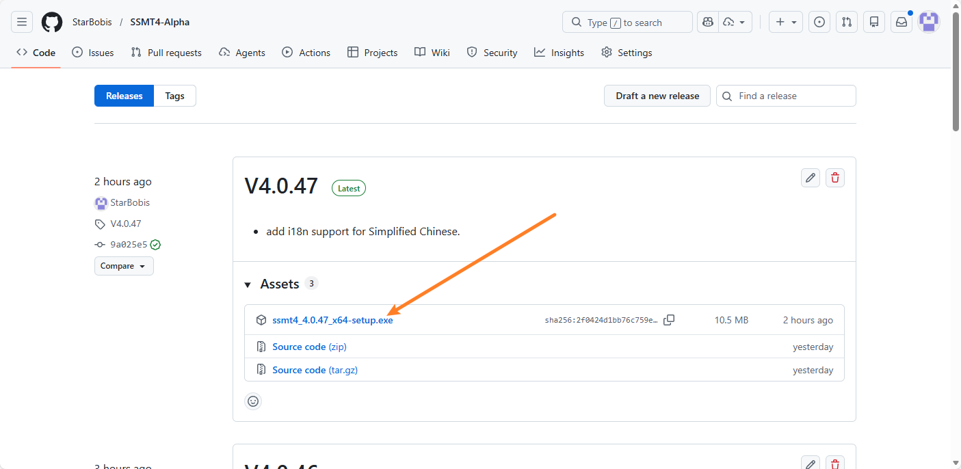Image resolution: width=961 pixels, height=469 pixels.
Task: Click the add i18n support release note
Action: pyautogui.click(x=363, y=232)
